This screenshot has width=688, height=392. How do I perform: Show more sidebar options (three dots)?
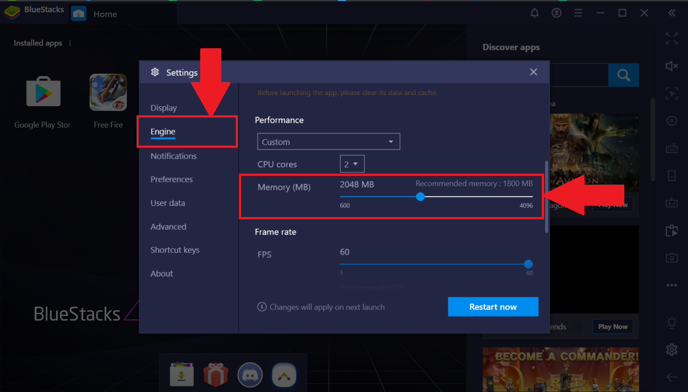pos(672,285)
